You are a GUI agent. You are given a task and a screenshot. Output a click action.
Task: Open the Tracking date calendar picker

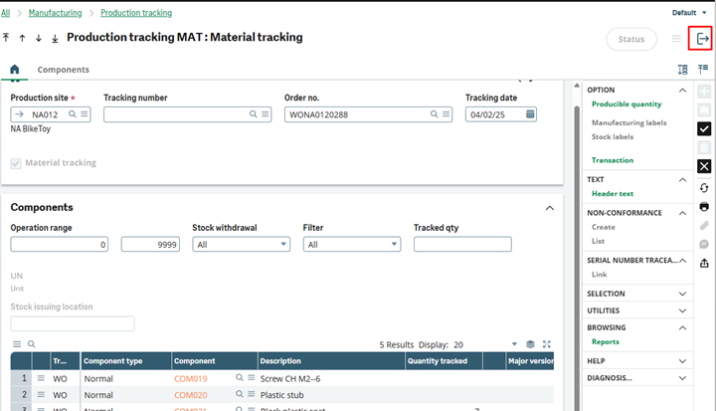point(531,114)
